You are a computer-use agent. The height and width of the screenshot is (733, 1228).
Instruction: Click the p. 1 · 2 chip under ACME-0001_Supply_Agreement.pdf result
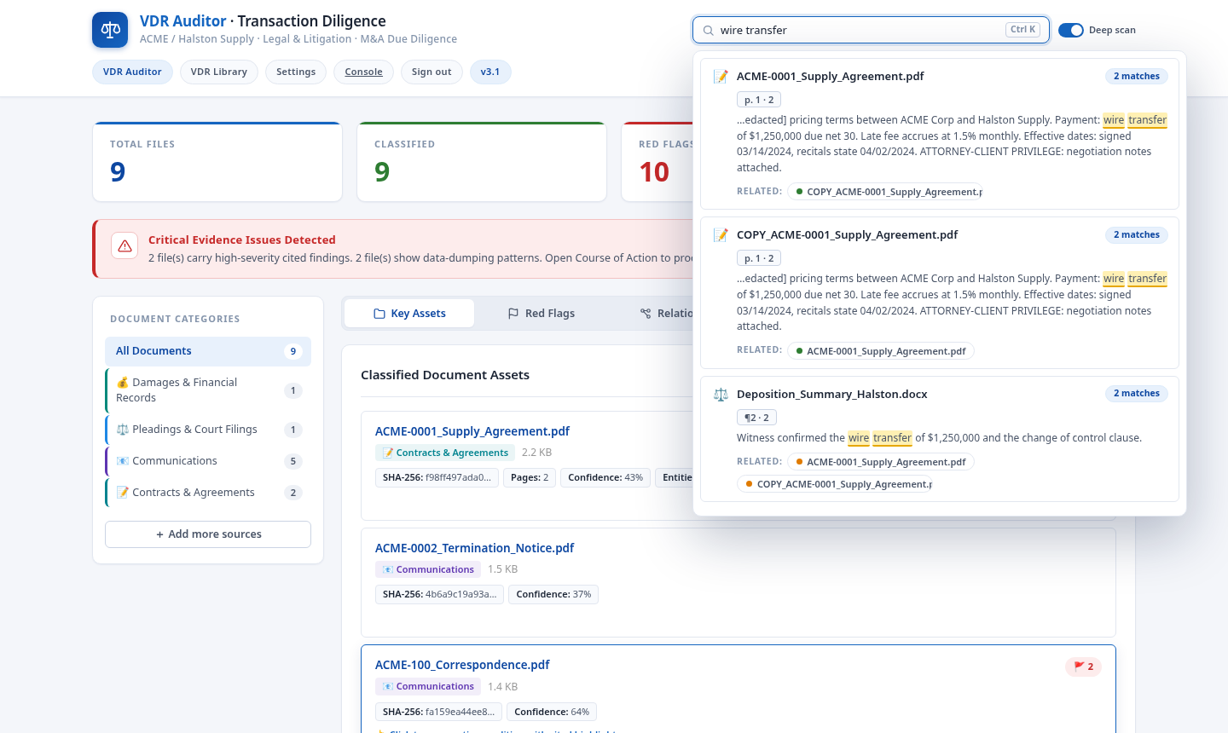tap(759, 100)
